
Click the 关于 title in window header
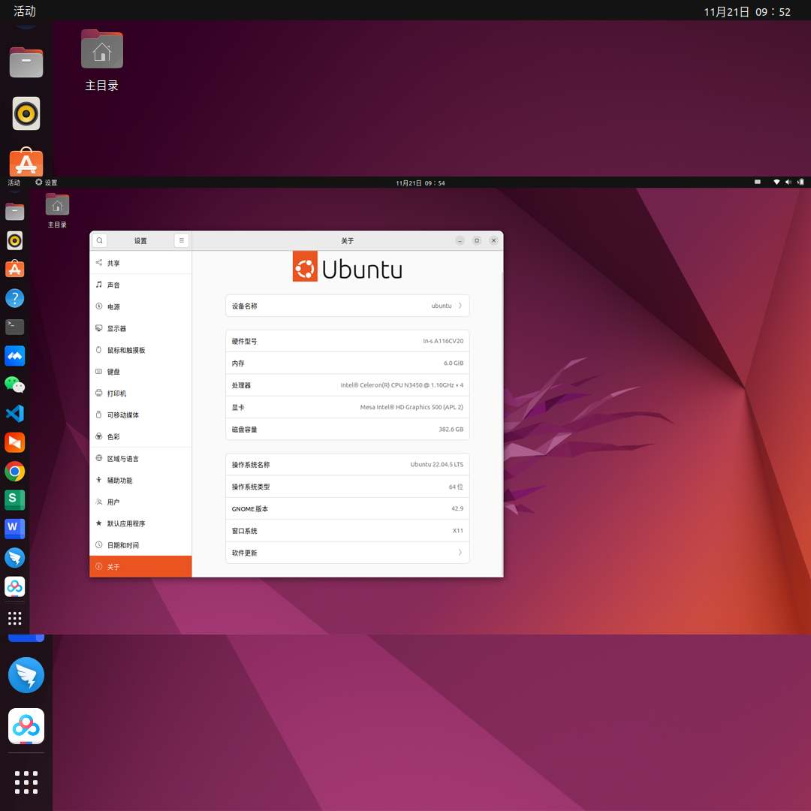[x=347, y=241]
